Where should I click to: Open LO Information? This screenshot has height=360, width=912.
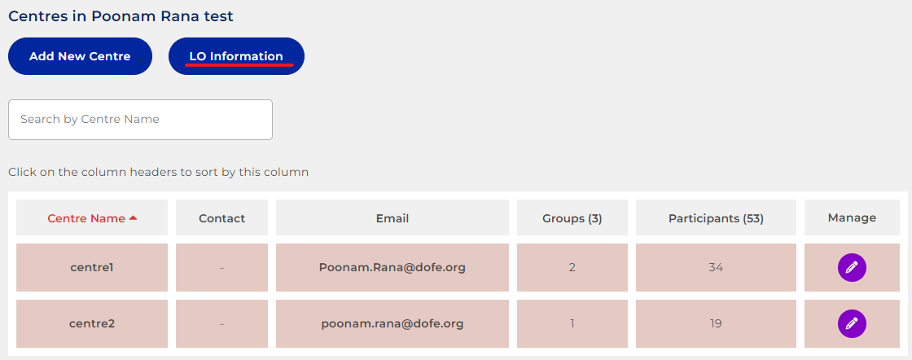[x=236, y=56]
